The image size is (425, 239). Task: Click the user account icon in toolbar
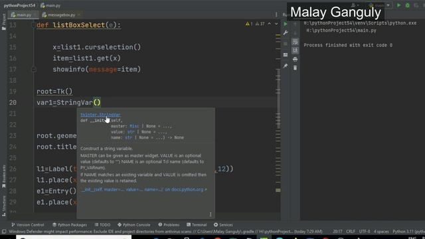tap(355, 5)
